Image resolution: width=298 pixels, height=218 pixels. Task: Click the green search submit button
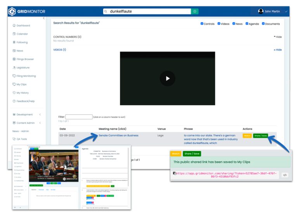pos(195,11)
